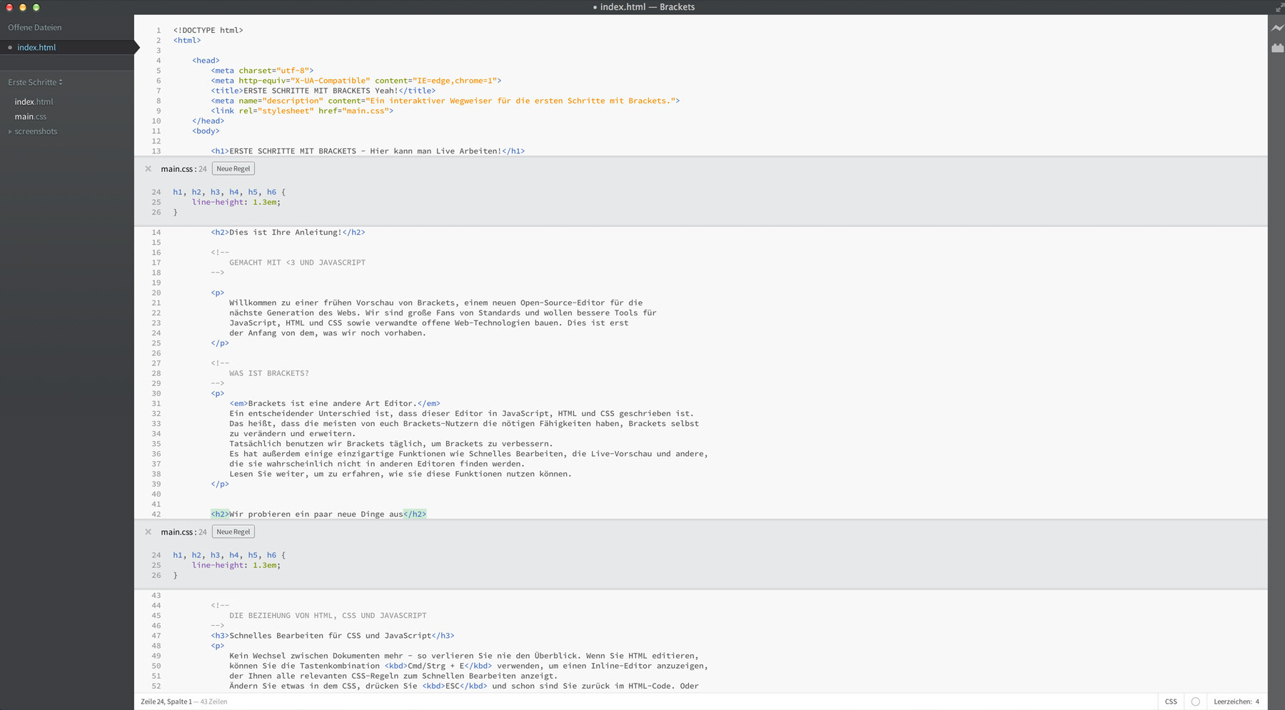Close the upper main.css inline editor

[148, 169]
